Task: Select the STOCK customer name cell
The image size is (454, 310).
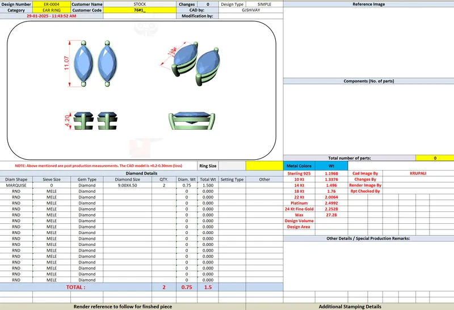Action: (x=140, y=5)
